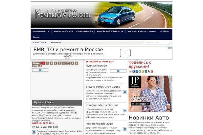
Task: Click image placeholder beside Lexus GX 460 text
Action: coord(33,132)
